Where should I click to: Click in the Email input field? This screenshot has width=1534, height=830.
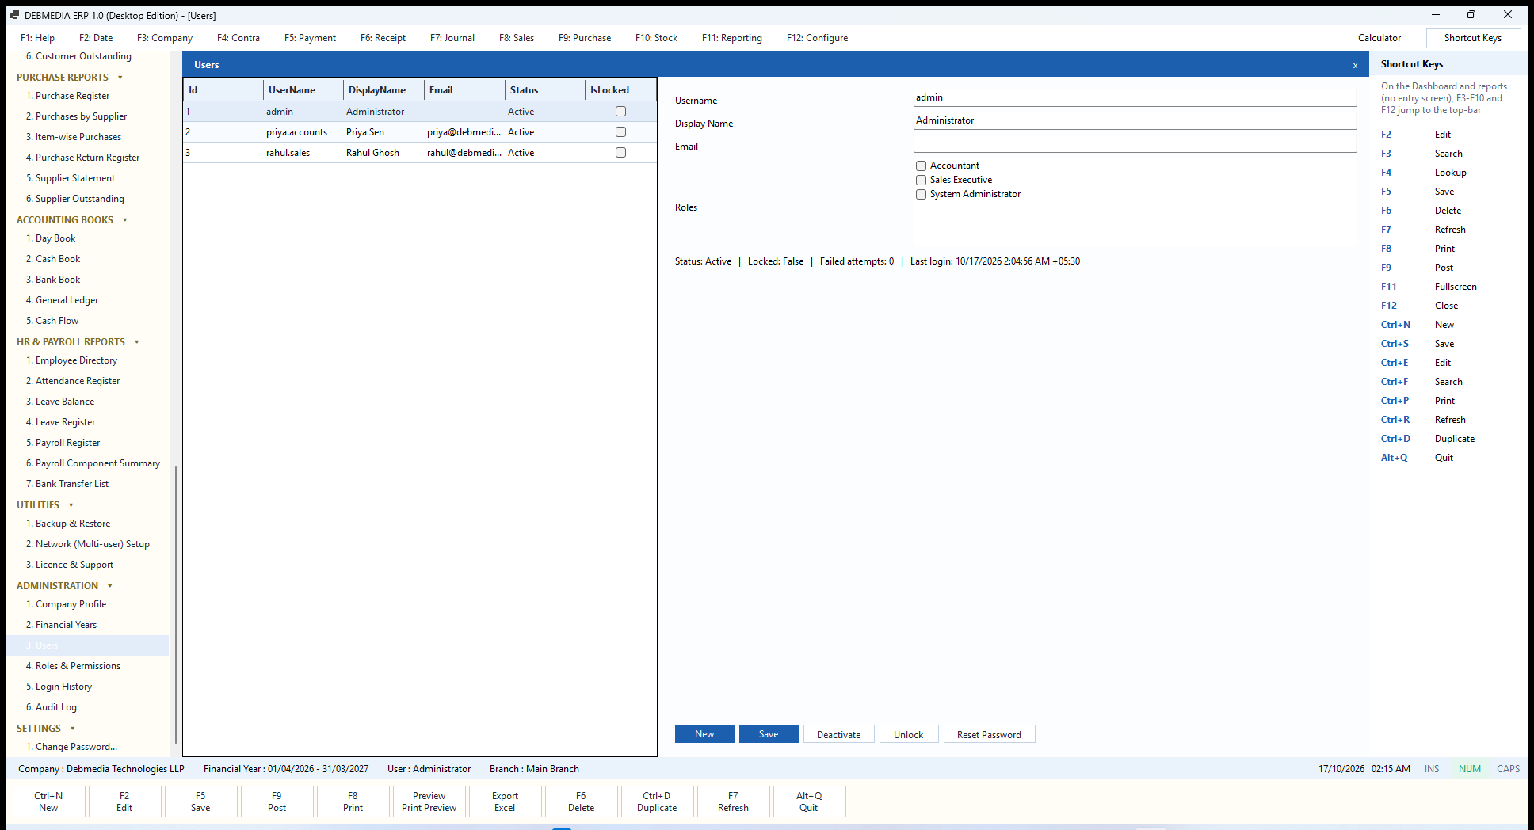(1135, 143)
